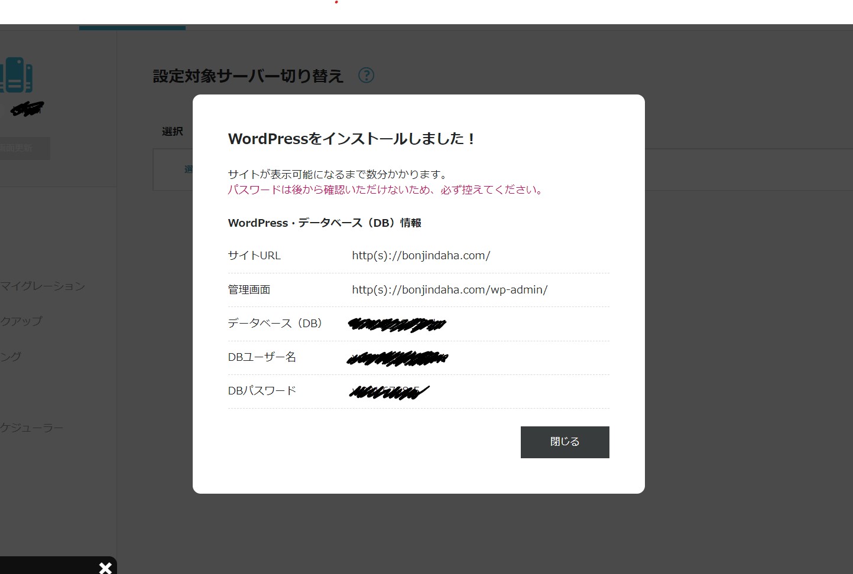This screenshot has width=853, height=574.
Task: Select the サイトURL label
Action: click(254, 256)
